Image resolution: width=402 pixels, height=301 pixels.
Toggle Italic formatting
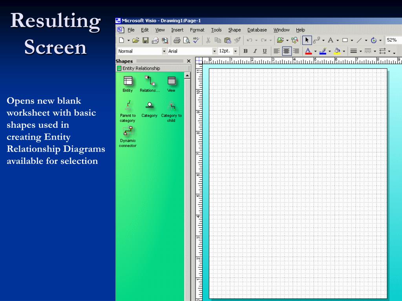(255, 51)
